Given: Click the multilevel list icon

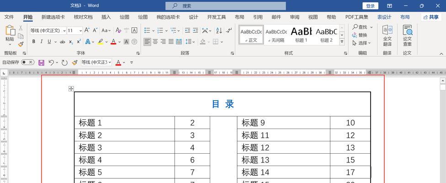Looking at the screenshot, I should (173, 30).
